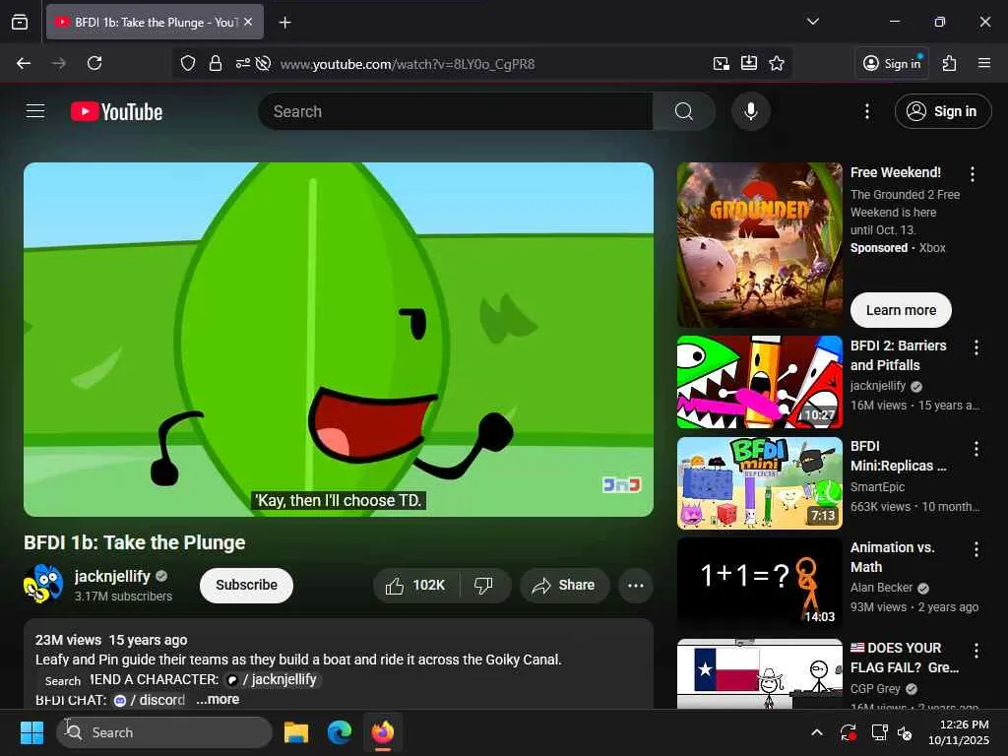Open Firefox View icon at top left

click(20, 22)
